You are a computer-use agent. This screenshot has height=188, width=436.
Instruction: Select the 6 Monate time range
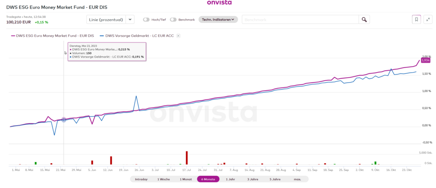coord(208,179)
